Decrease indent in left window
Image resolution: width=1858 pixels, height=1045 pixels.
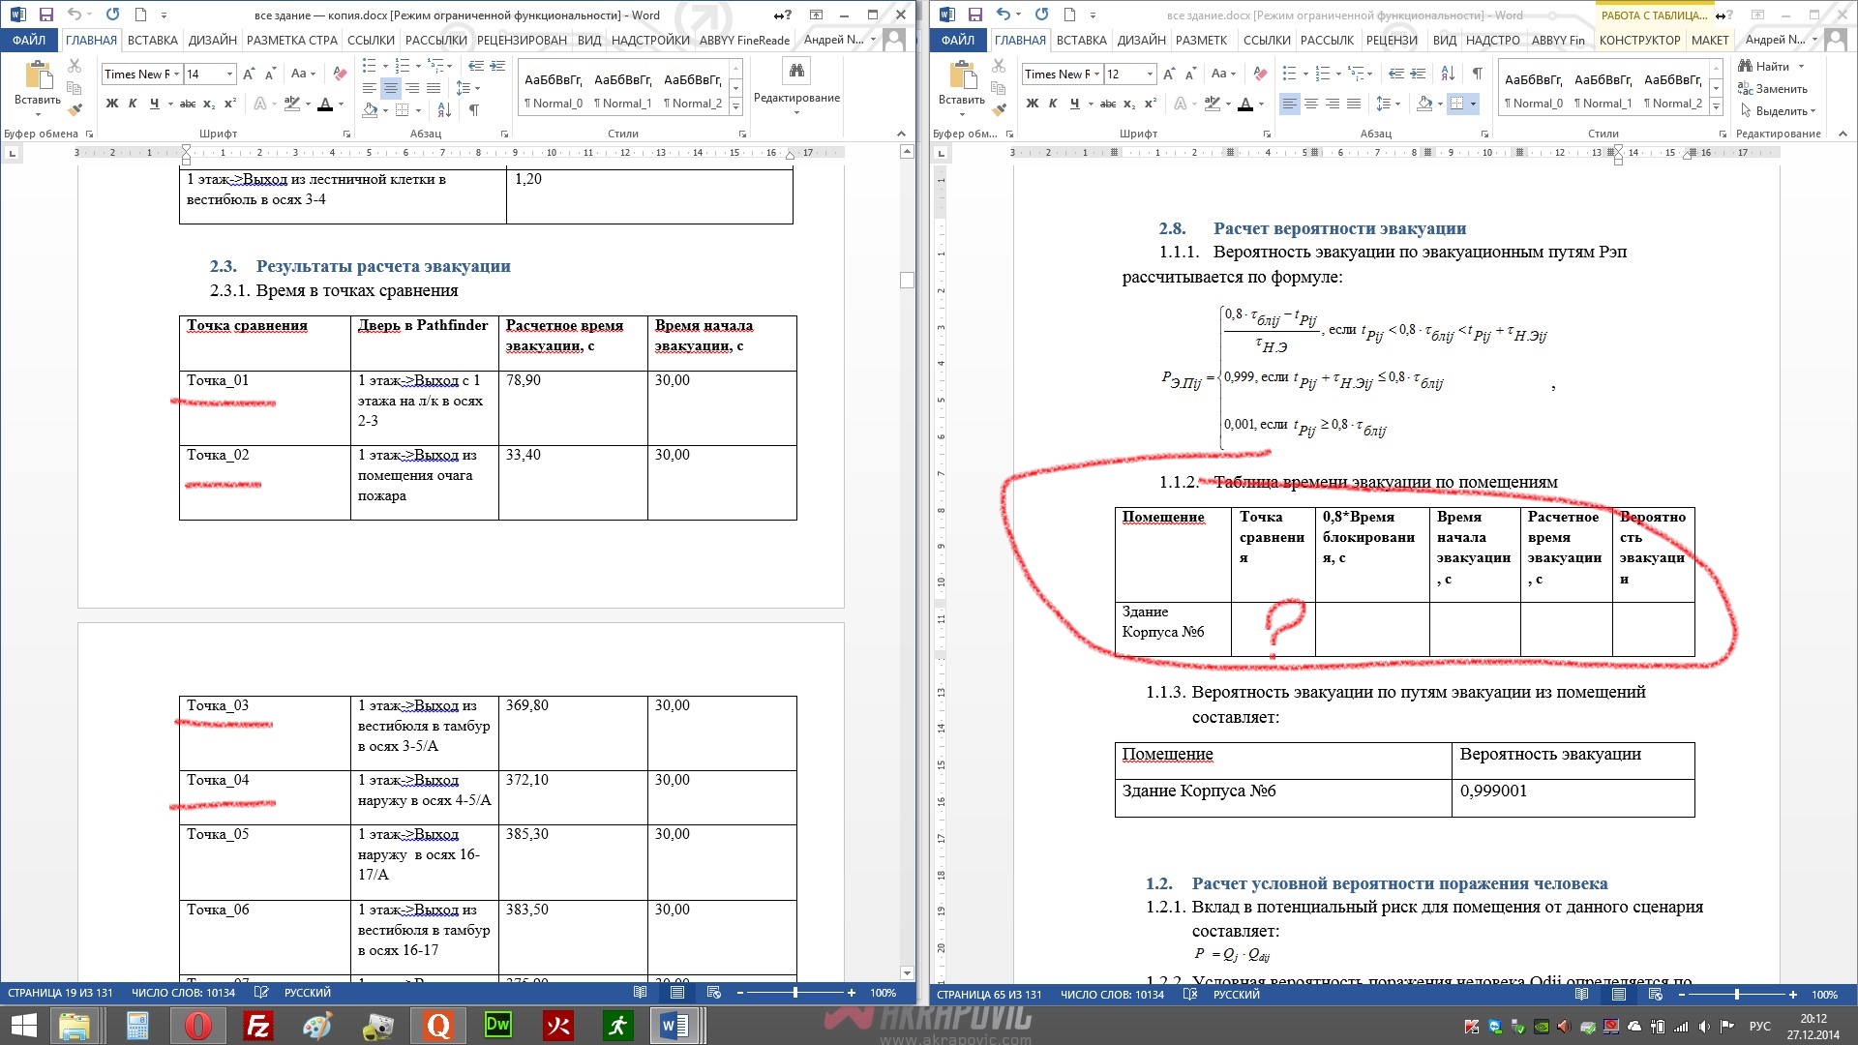pyautogui.click(x=476, y=66)
